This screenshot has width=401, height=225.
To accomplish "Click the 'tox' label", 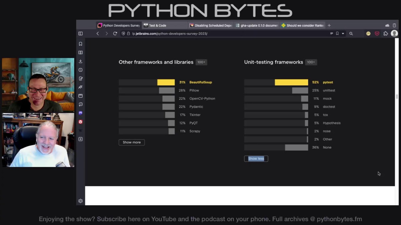I will click(x=325, y=115).
